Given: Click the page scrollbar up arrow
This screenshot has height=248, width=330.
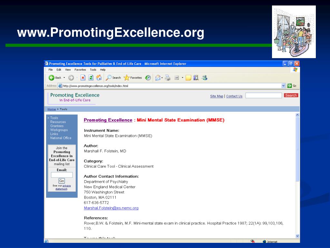Looking at the screenshot, I should (x=297, y=115).
